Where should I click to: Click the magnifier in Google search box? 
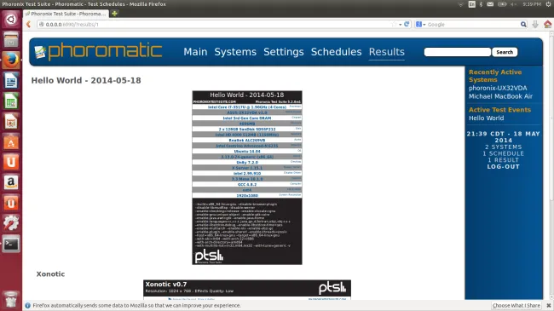tap(523, 24)
